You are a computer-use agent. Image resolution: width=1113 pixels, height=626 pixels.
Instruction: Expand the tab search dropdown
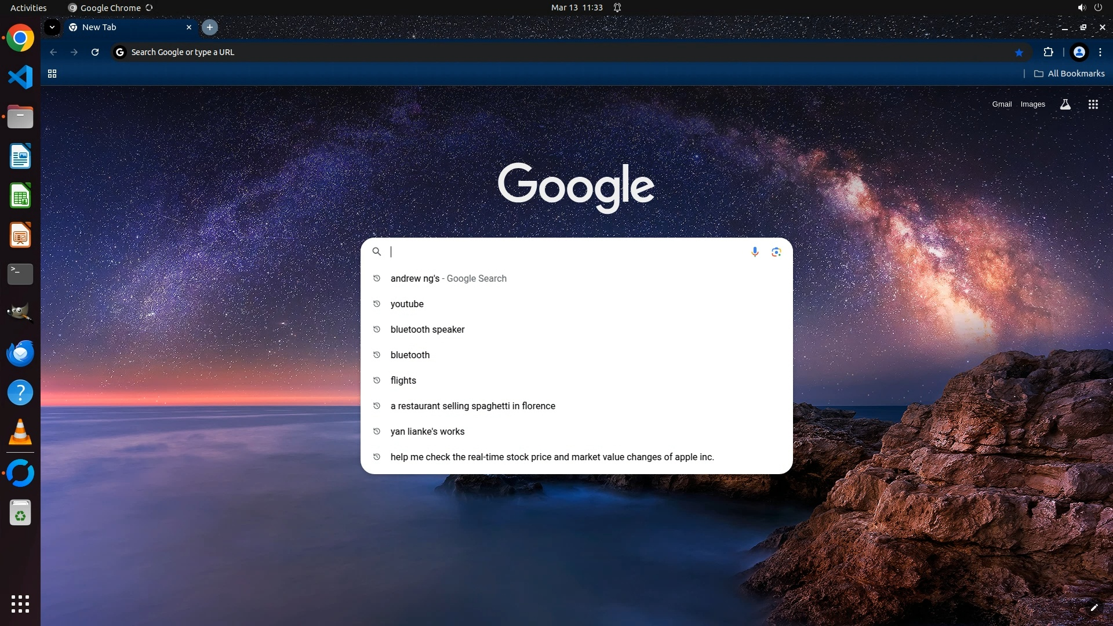point(52,27)
